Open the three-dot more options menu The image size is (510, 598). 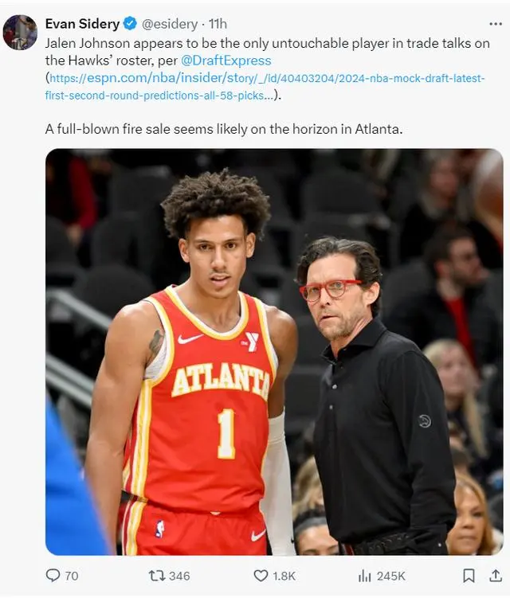click(x=496, y=24)
